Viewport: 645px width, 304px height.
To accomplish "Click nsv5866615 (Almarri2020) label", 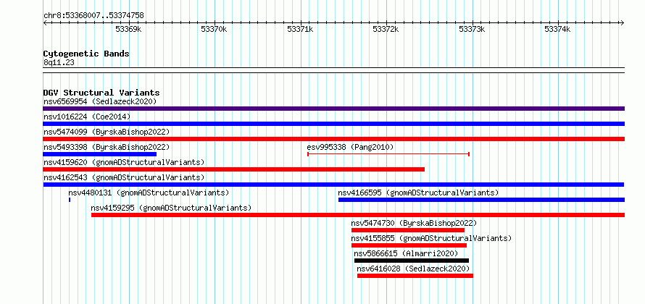I will (x=406, y=253).
